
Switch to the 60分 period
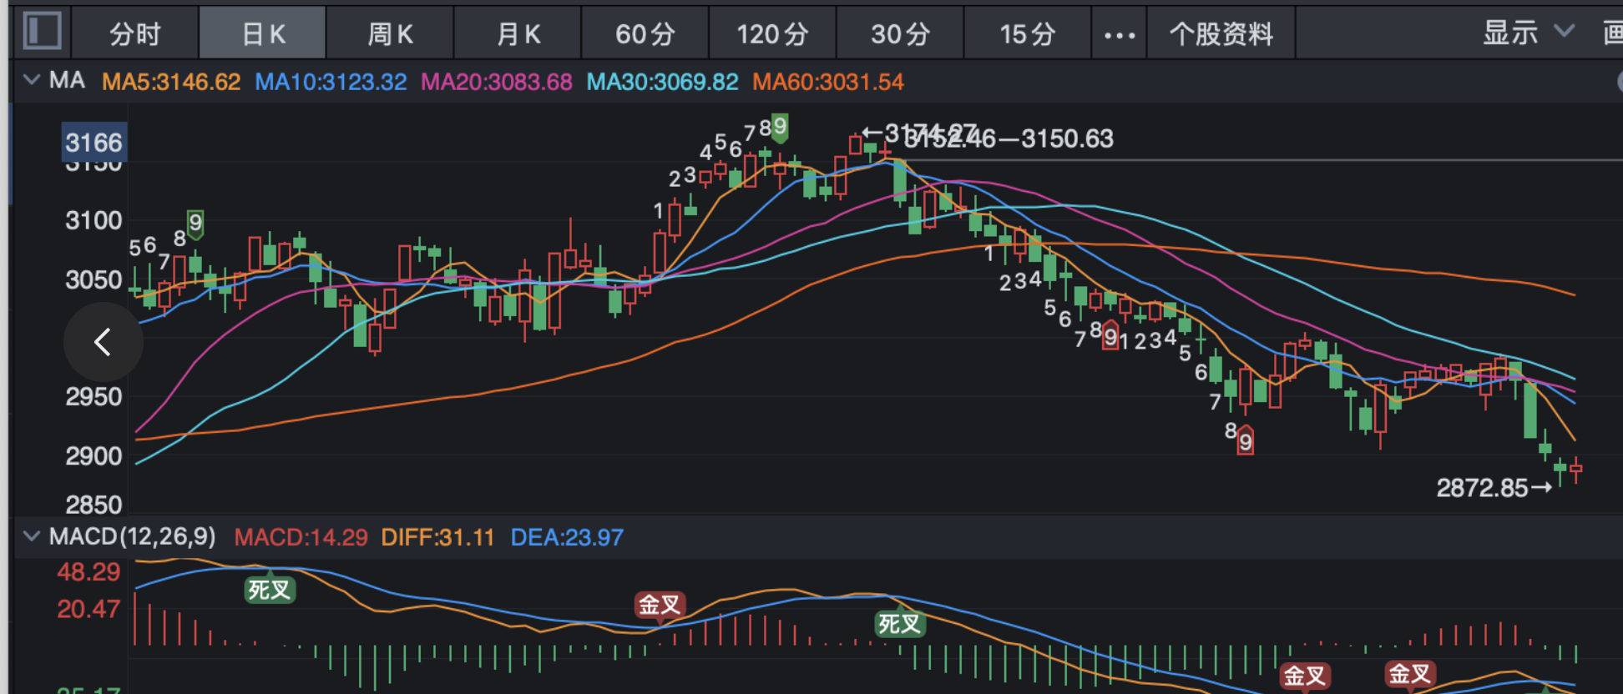click(645, 33)
